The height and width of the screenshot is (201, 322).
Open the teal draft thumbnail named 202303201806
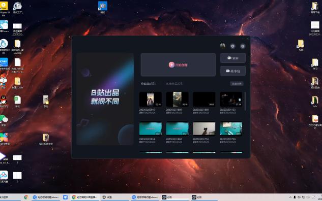coord(177,129)
